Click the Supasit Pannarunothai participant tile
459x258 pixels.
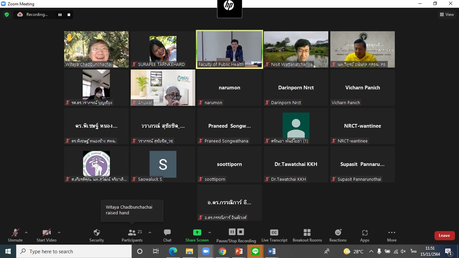pos(363,164)
